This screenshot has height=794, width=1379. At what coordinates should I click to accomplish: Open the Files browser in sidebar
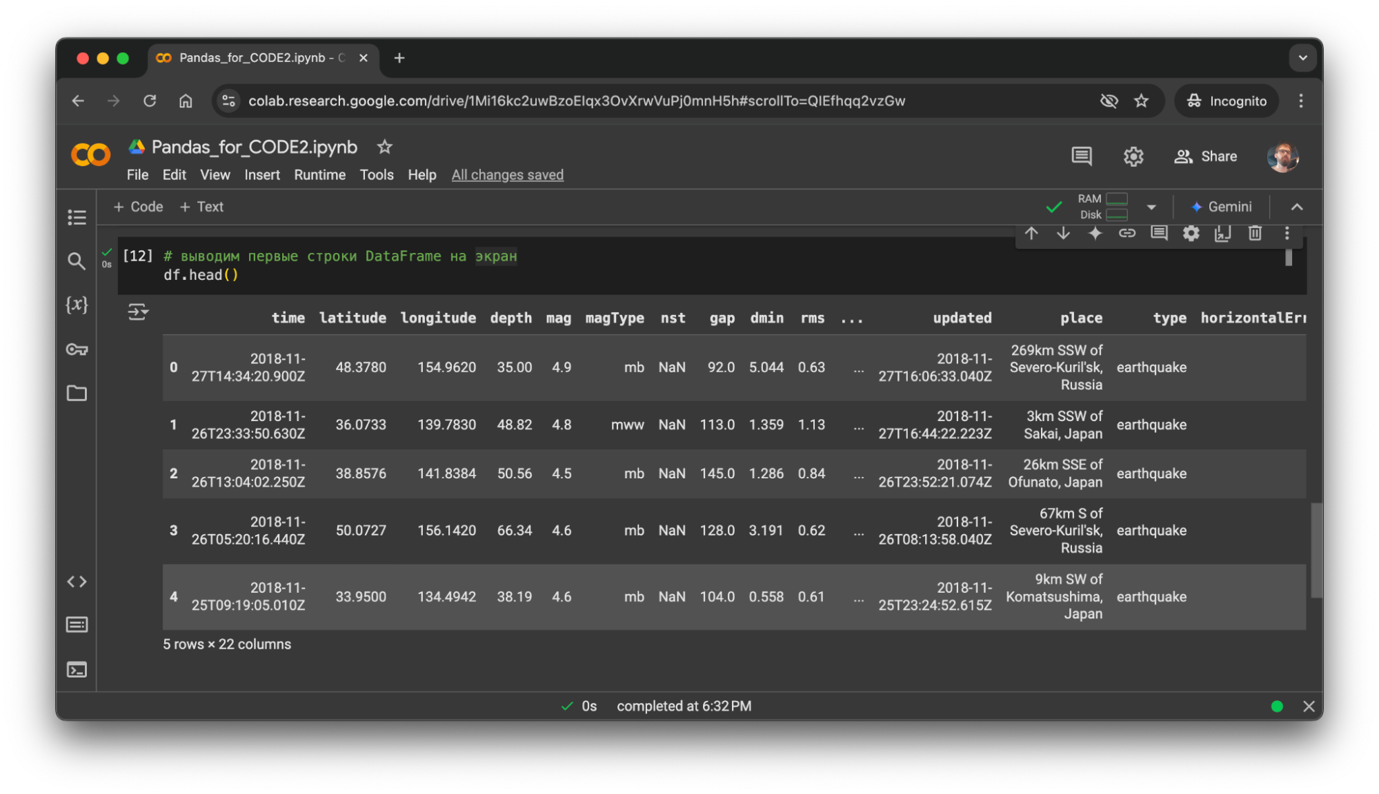(x=77, y=394)
